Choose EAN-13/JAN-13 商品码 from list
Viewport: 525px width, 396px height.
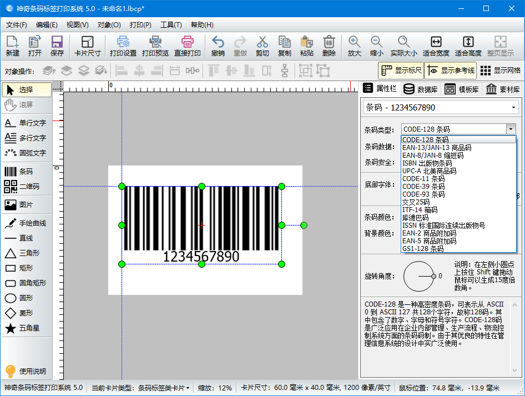point(459,148)
